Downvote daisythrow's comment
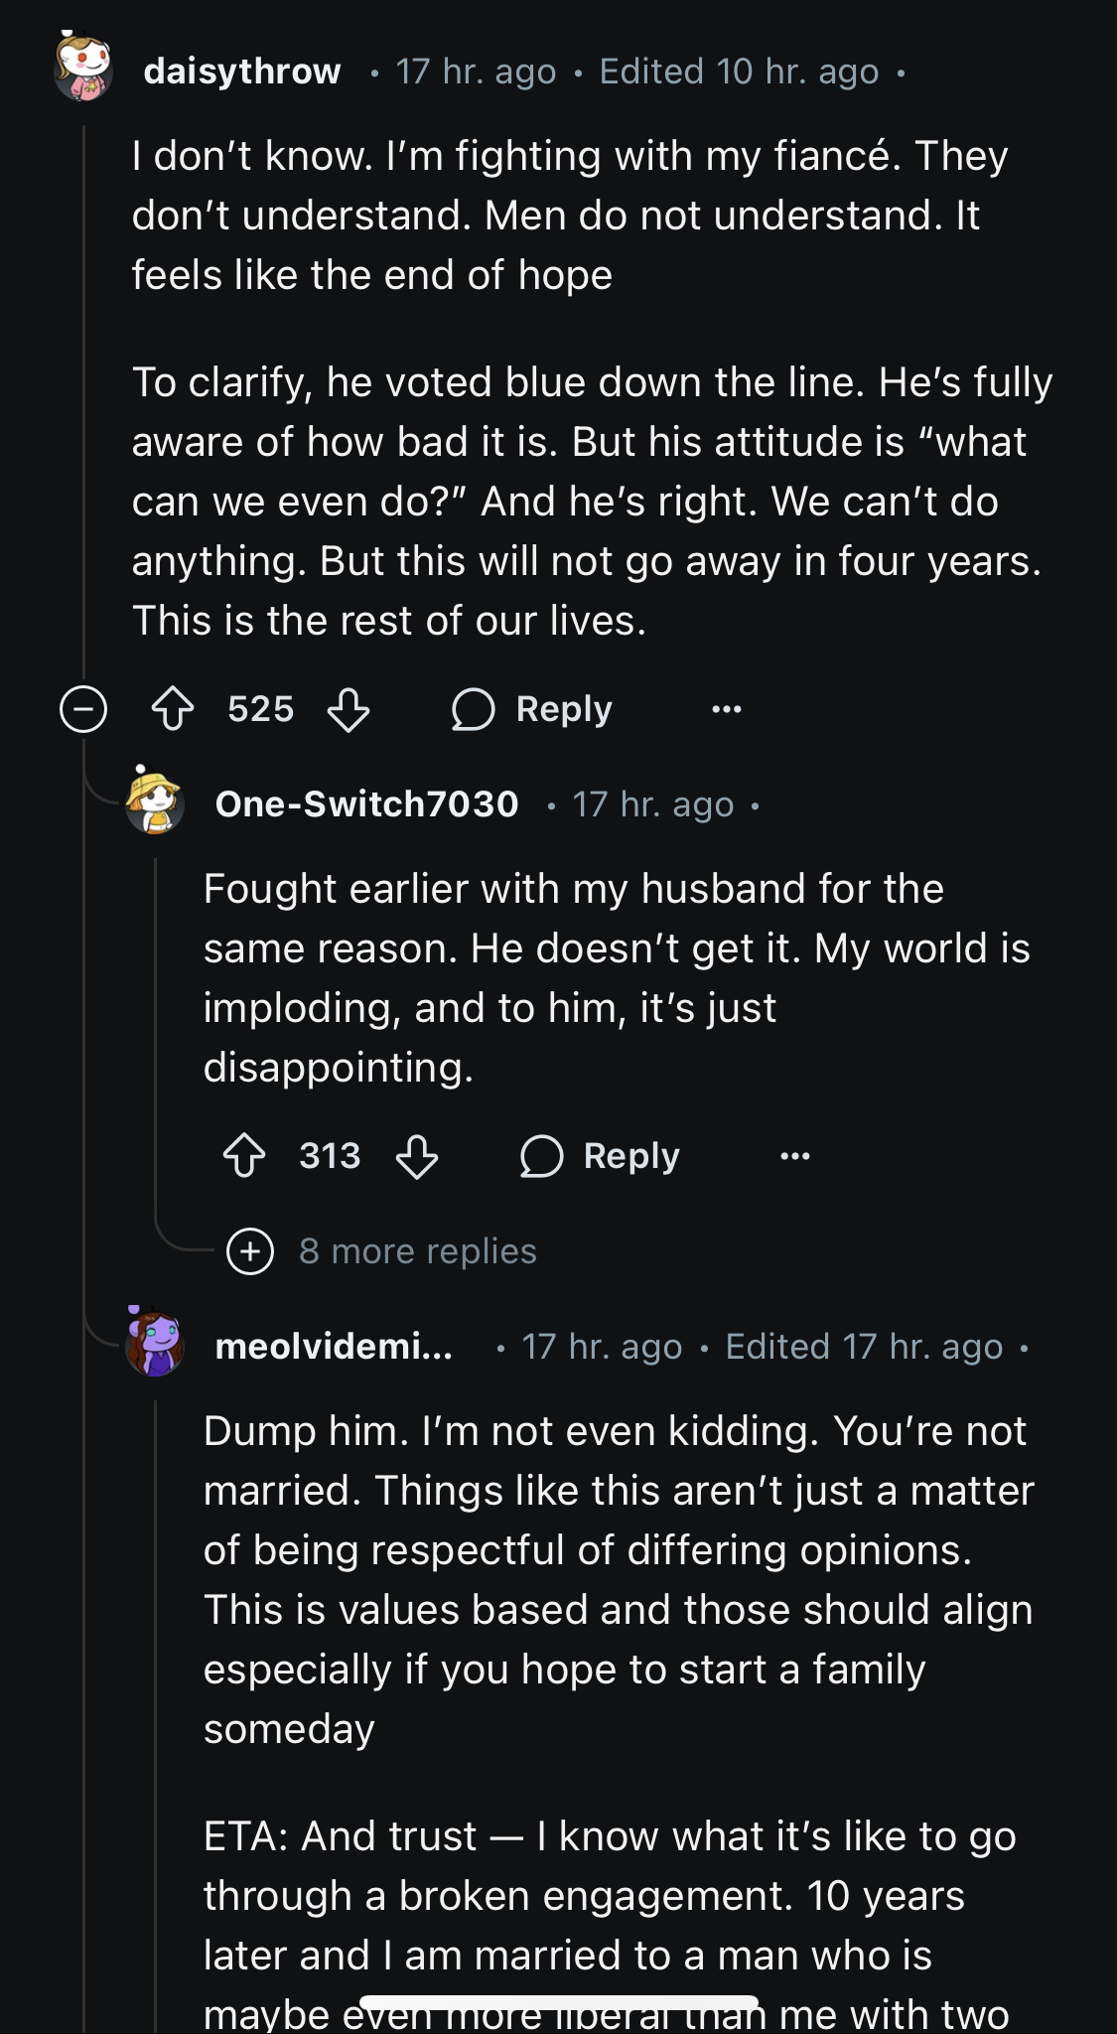This screenshot has height=2034, width=1117. tap(349, 709)
